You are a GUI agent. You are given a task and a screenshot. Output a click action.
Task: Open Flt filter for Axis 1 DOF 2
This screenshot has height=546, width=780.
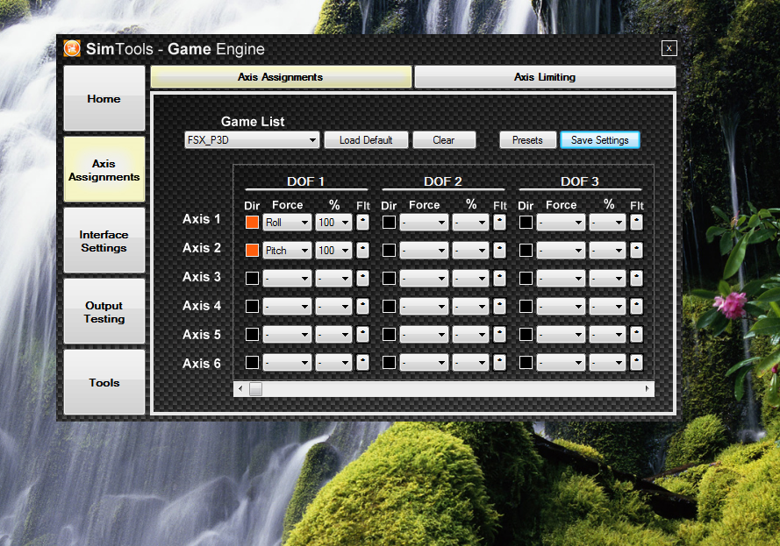tap(500, 222)
